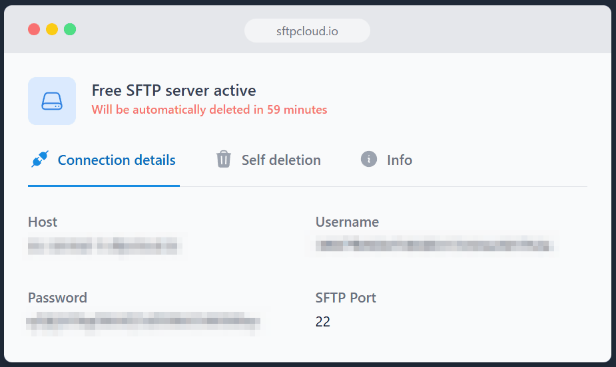Click the plug icon beside Connection details
Image resolution: width=616 pixels, height=367 pixels.
point(40,160)
